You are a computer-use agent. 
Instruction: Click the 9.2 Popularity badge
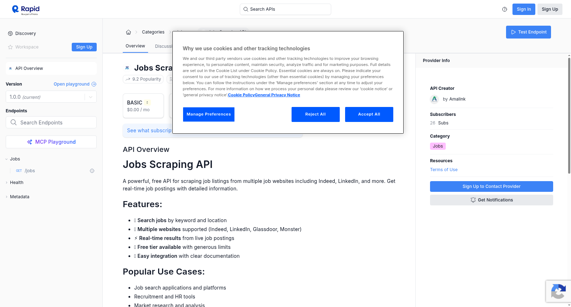point(143,79)
